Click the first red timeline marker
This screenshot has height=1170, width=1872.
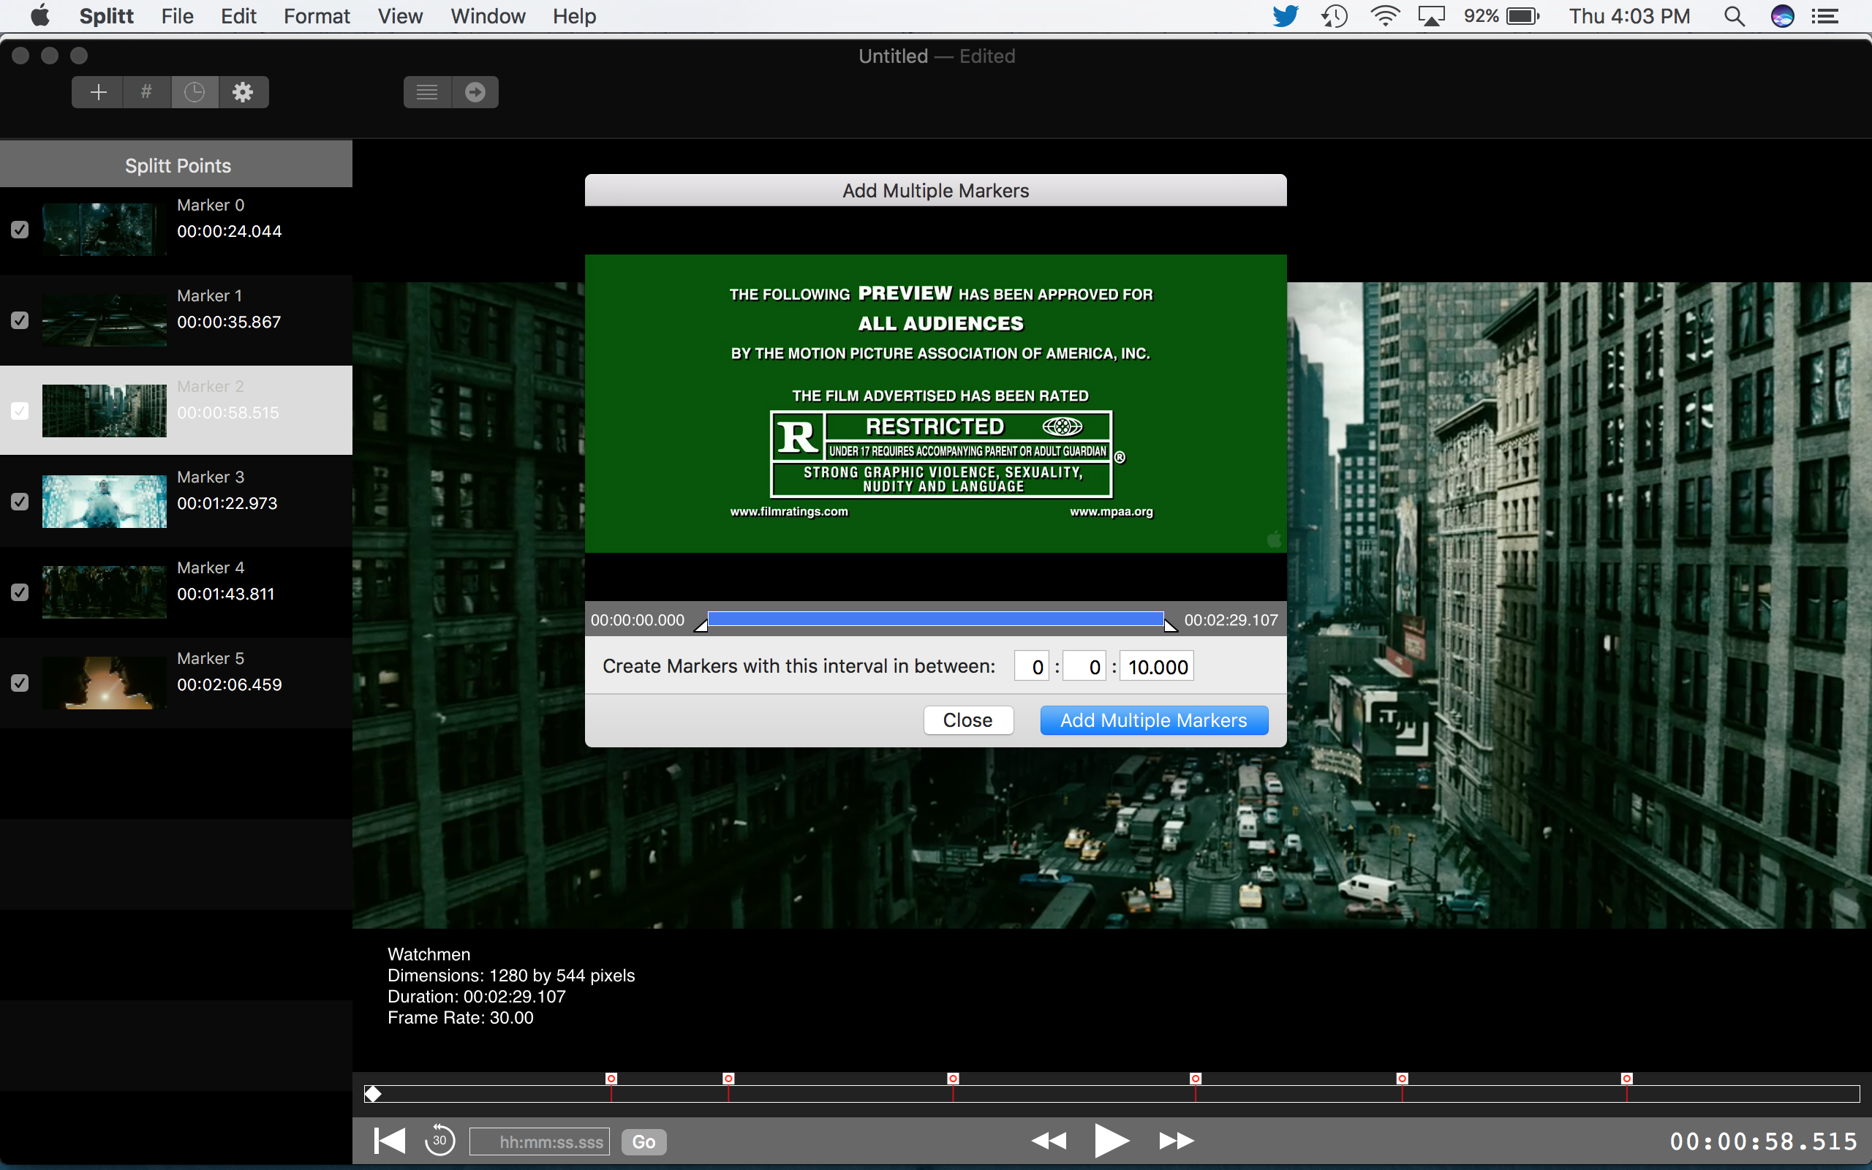(611, 1079)
